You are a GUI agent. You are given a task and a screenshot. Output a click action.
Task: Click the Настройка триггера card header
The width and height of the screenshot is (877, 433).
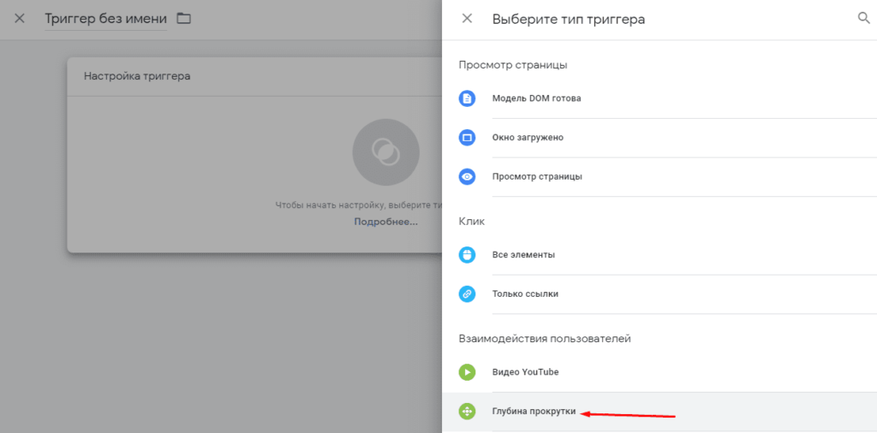click(x=254, y=76)
